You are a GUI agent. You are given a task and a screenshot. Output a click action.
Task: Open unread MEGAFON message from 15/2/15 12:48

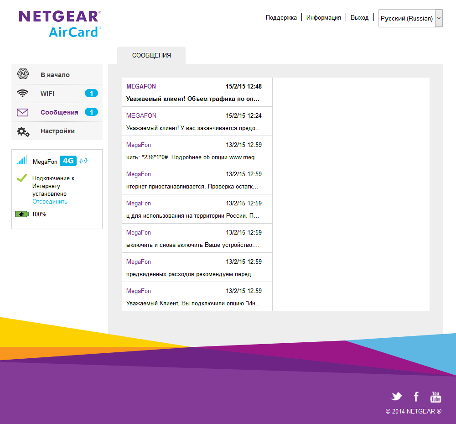click(197, 92)
